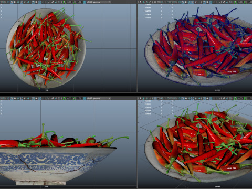Viewport: 252px width, 189px height.
Task: Click 'persp' label under upper right viewport
Action: pyautogui.click(x=217, y=90)
